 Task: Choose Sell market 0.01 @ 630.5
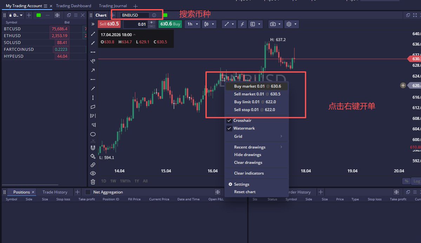click(257, 94)
